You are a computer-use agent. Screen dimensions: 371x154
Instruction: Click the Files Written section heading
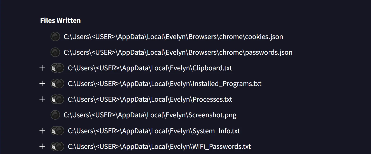(60, 20)
